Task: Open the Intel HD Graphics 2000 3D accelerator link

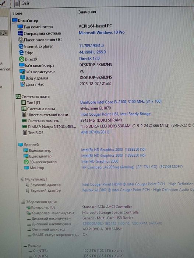Action: tap(100, 161)
